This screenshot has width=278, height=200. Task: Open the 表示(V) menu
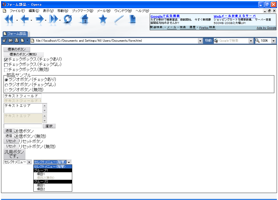(x=48, y=11)
